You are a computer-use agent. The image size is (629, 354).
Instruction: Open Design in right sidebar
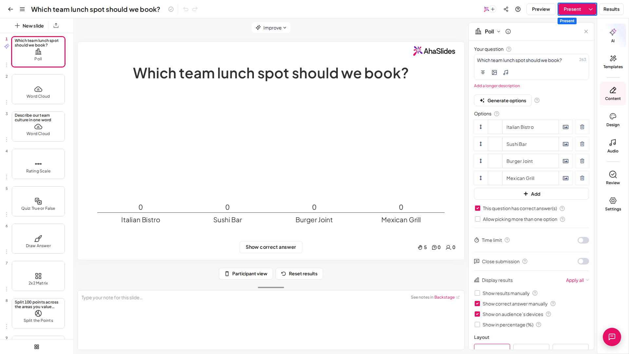613,120
